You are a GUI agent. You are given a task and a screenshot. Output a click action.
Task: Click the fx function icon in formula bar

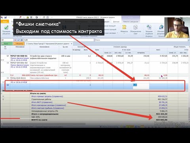[22, 40]
